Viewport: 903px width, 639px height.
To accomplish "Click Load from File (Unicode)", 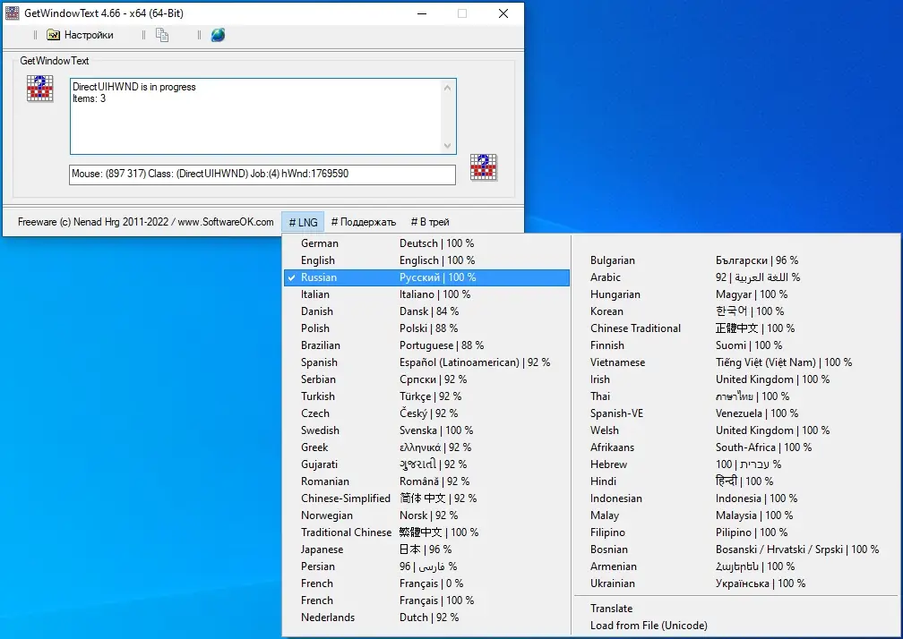I will pos(735,626).
